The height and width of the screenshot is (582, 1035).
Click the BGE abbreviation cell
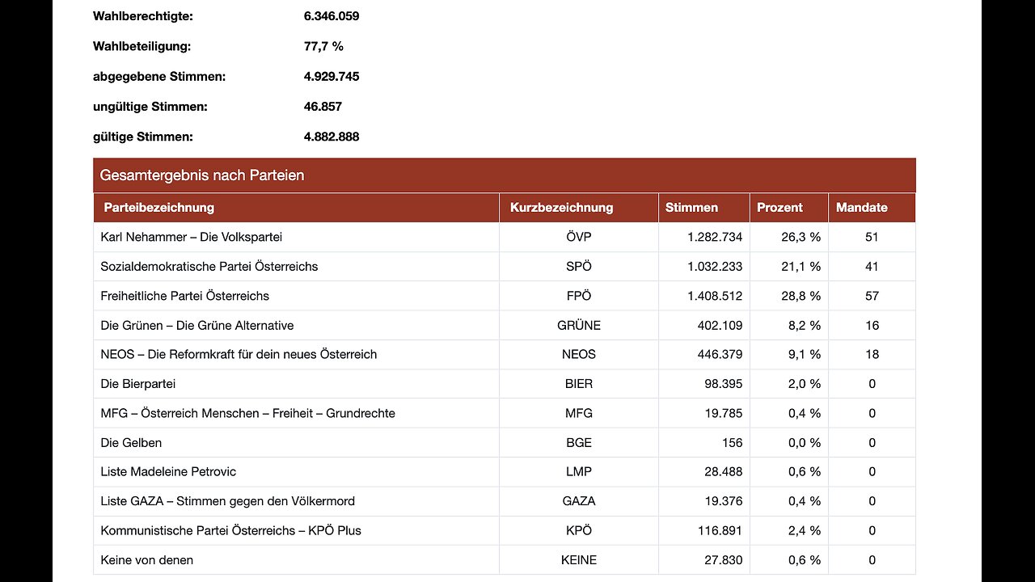[x=579, y=443]
